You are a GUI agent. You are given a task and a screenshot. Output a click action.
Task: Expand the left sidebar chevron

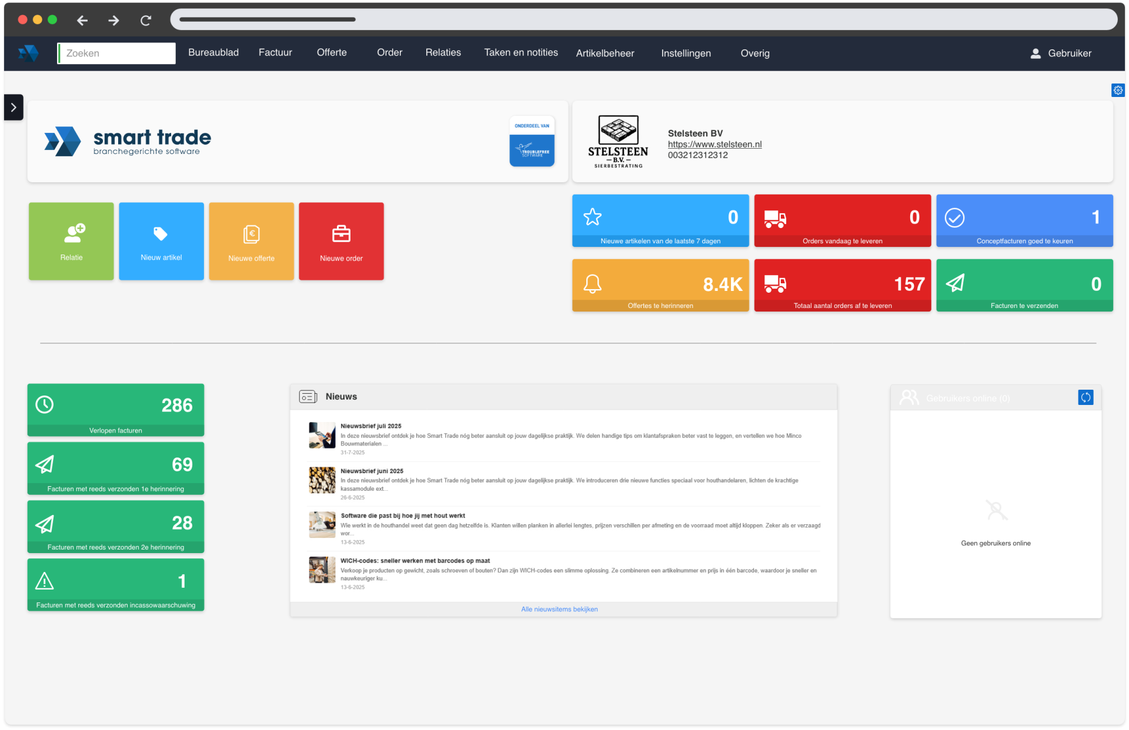coord(14,108)
